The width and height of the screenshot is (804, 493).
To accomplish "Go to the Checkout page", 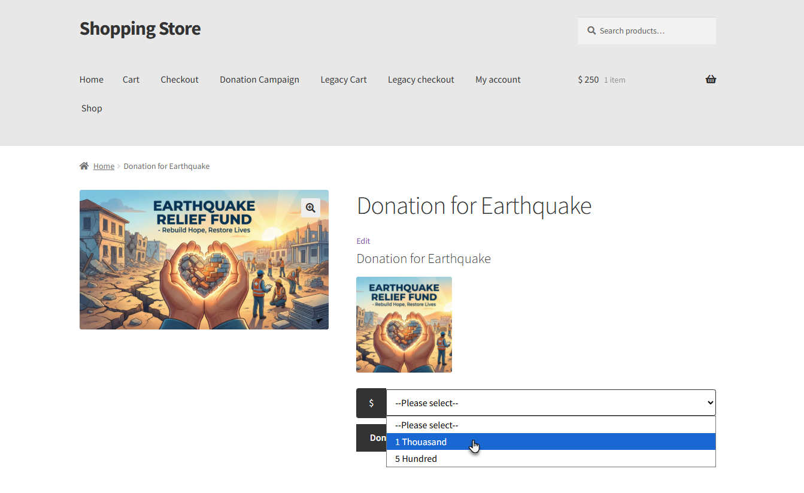I will pyautogui.click(x=179, y=80).
